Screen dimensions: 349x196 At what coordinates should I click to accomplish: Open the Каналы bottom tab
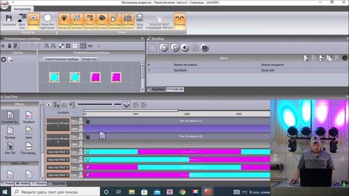click(x=39, y=183)
